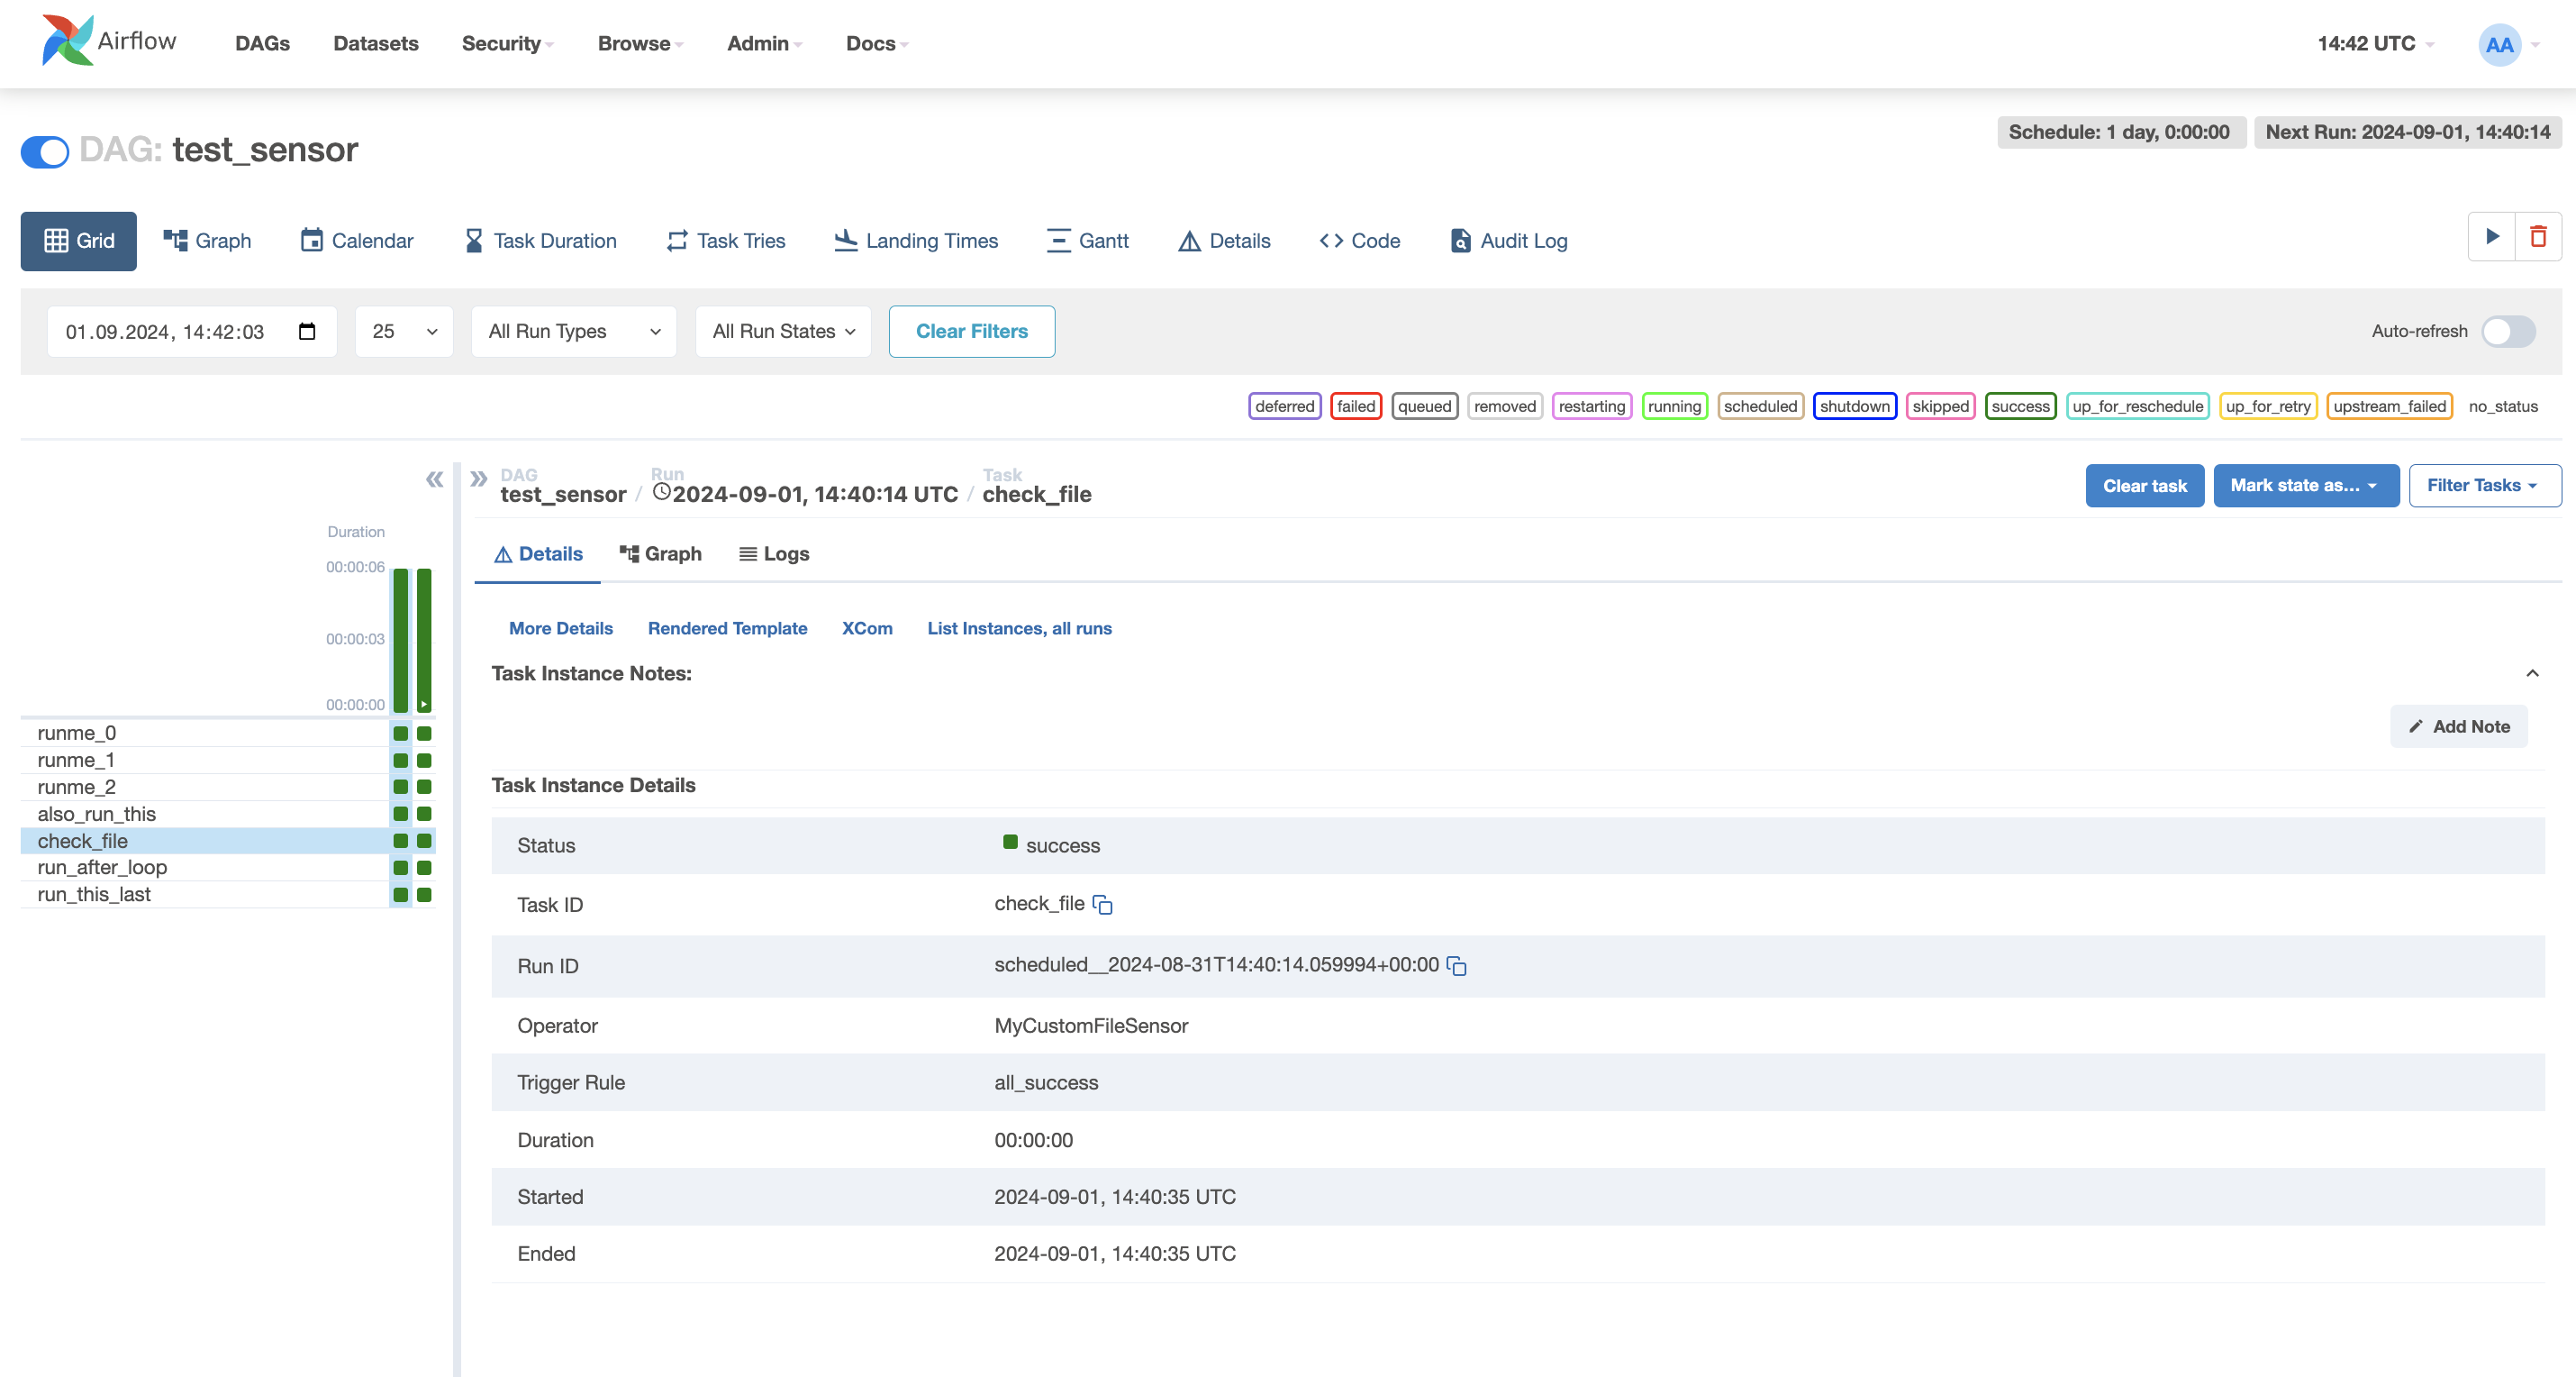Trigger the DAG using the play icon
Image resolution: width=2576 pixels, height=1377 pixels.
click(2492, 236)
